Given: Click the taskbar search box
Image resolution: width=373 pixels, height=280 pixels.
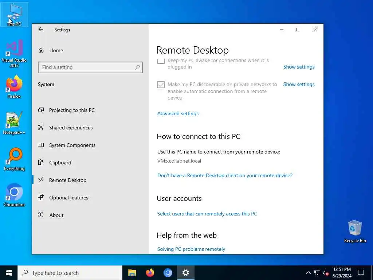Looking at the screenshot, I should [70, 273].
